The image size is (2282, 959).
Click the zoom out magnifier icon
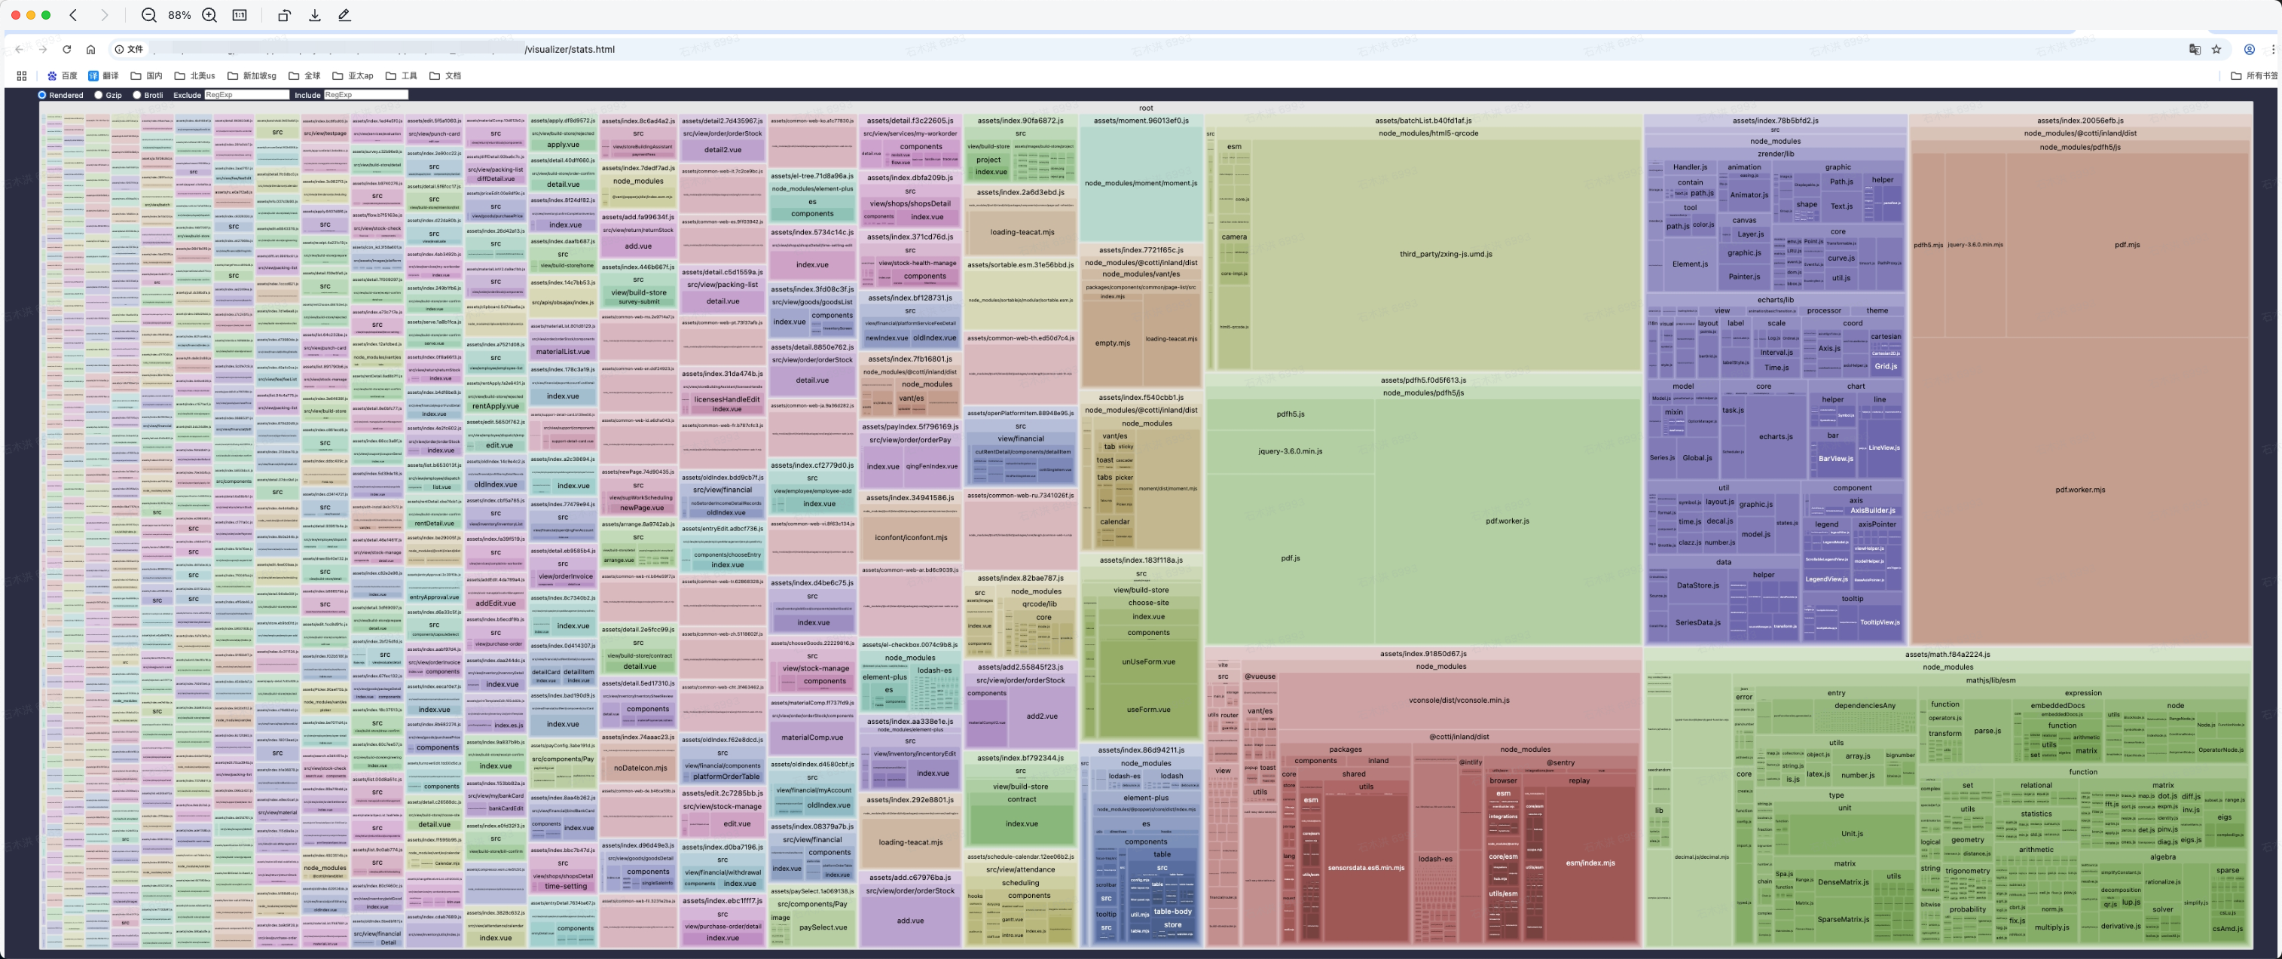(149, 15)
